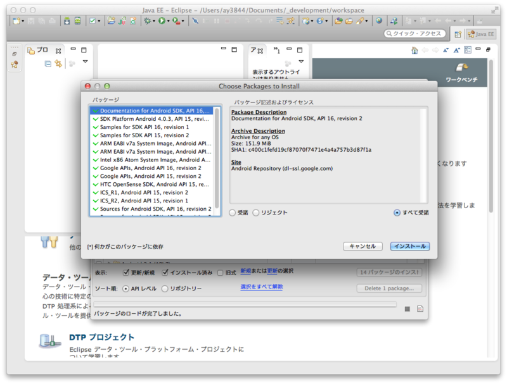Click the Save toolbar icon
Viewport: 507px width, 384px height.
click(x=31, y=21)
